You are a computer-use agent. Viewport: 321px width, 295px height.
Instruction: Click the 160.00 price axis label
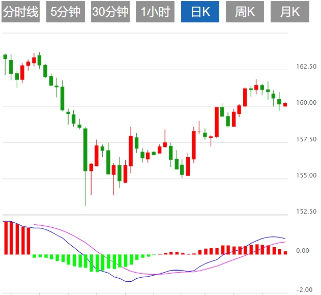(306, 103)
